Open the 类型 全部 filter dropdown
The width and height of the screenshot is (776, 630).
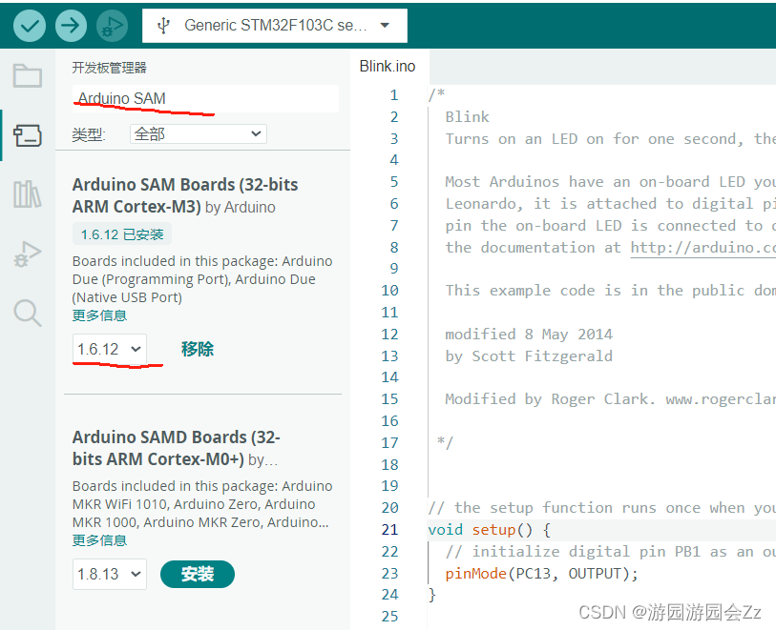click(x=199, y=133)
